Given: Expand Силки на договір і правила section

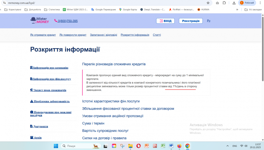Looking at the screenshot, I should click(x=104, y=138).
